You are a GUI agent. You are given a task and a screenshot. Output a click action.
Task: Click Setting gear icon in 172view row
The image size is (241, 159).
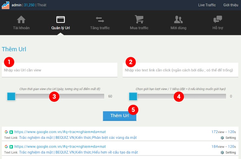pos(222,138)
